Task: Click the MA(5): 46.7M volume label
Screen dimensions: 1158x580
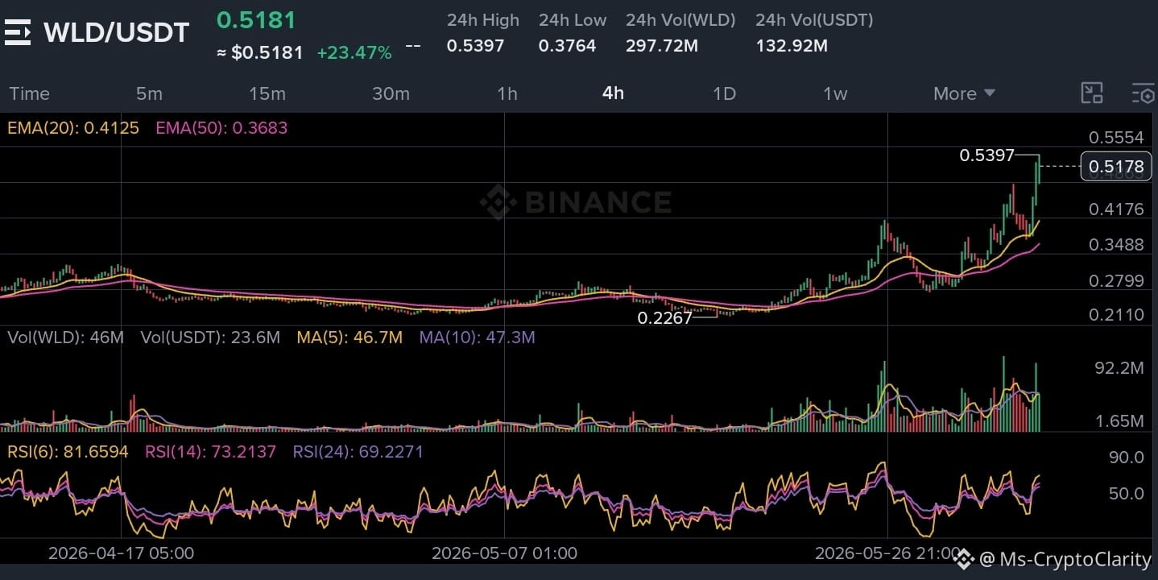Action: 349,337
